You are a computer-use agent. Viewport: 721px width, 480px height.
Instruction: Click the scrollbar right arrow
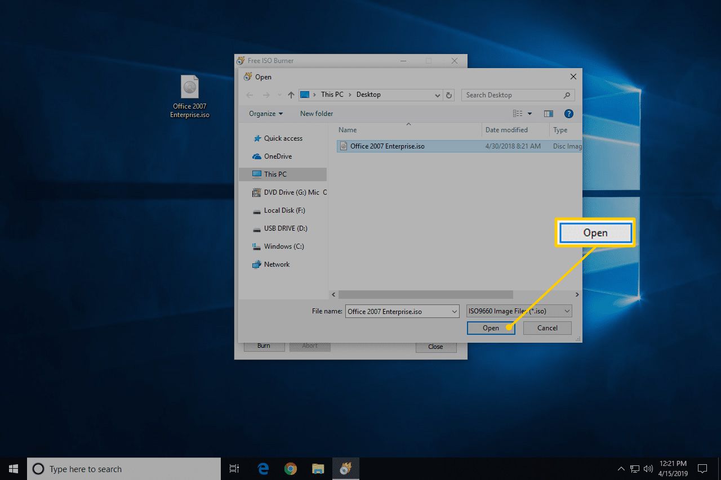577,295
